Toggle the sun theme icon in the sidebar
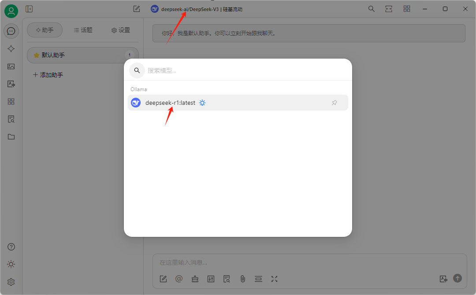The width and height of the screenshot is (476, 295). [11, 264]
